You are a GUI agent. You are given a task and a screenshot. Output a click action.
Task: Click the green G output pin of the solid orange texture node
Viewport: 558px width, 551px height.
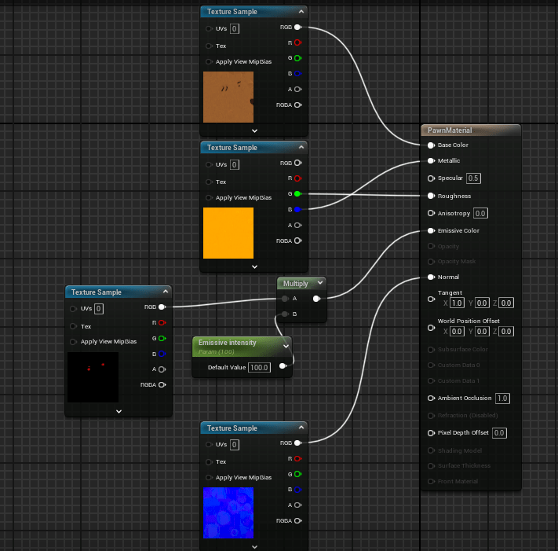[297, 193]
